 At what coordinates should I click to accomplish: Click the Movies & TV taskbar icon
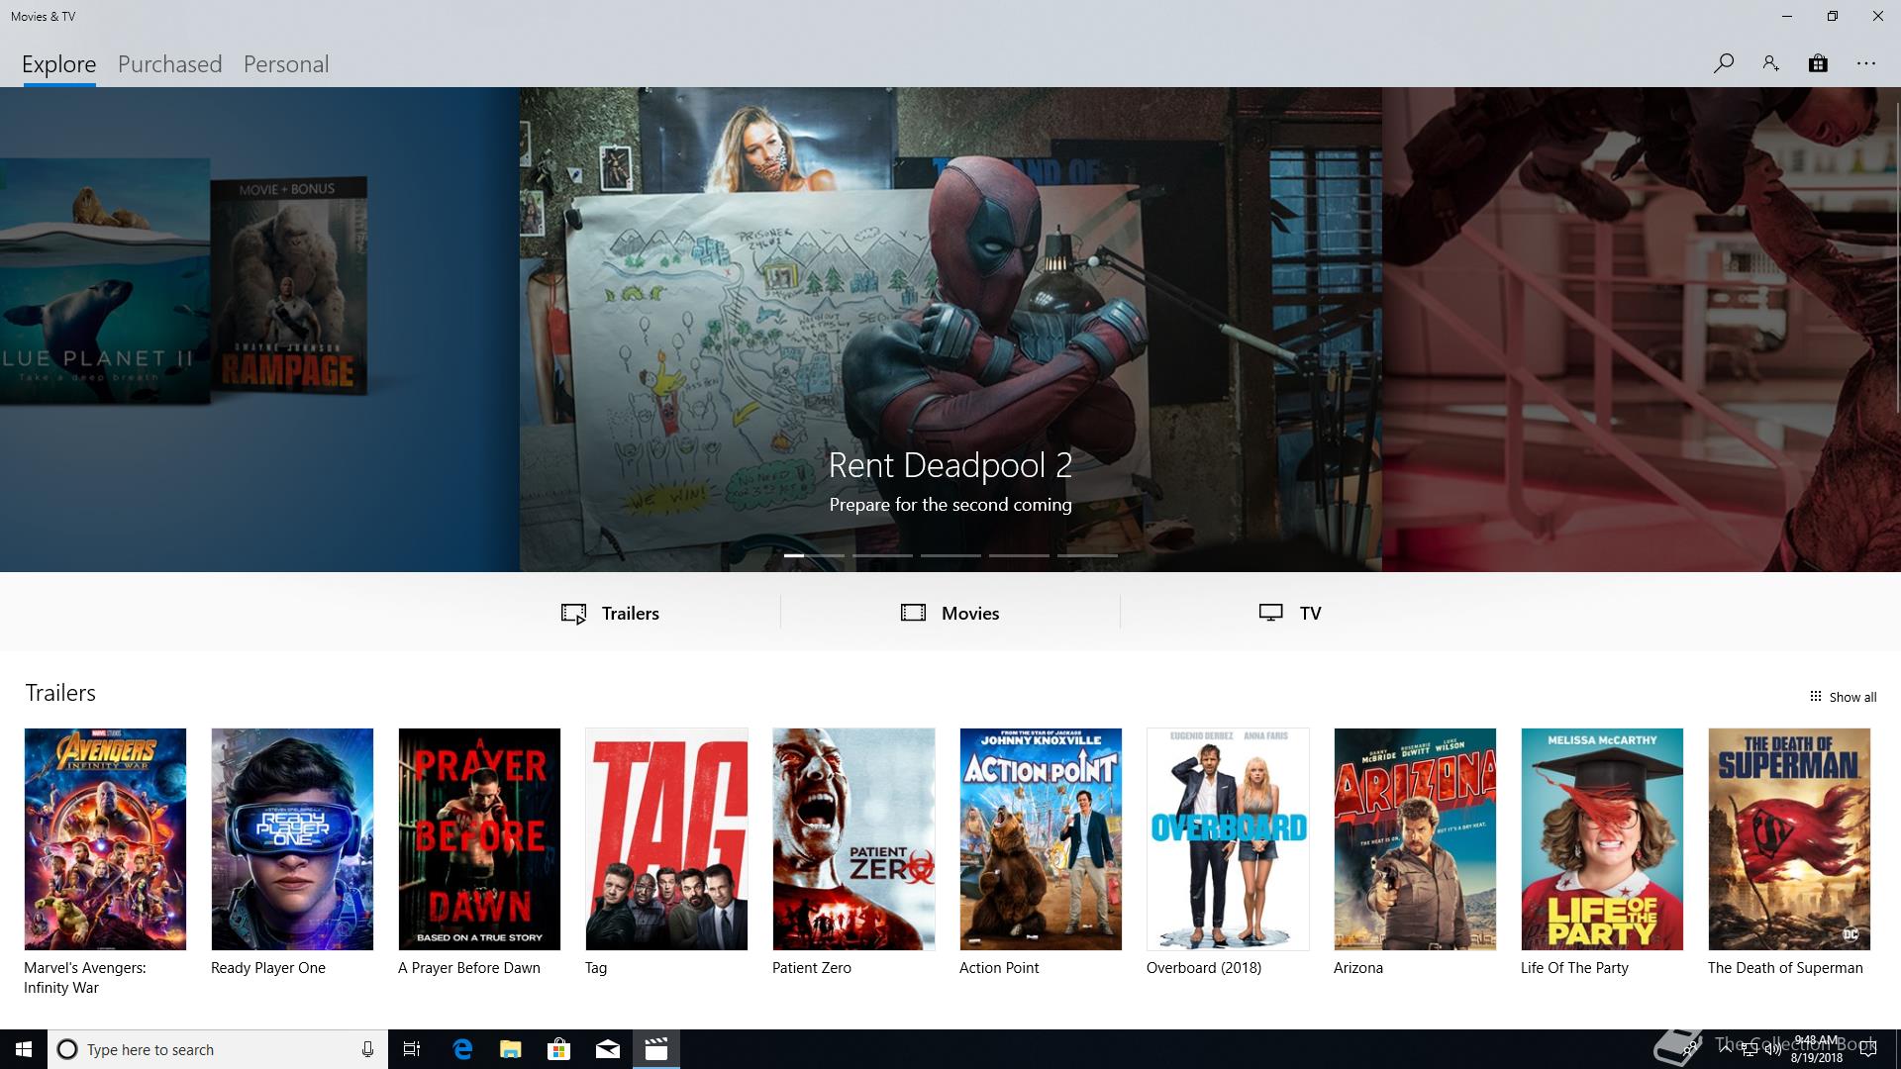(656, 1049)
